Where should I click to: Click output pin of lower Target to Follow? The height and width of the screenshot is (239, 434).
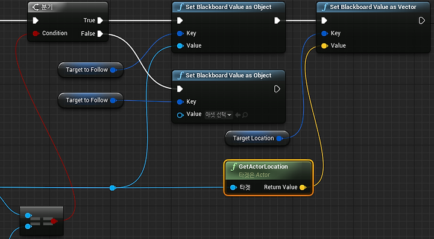113,100
